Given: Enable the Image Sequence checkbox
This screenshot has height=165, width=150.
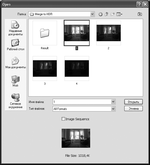Looking at the screenshot, I should (x=63, y=119).
